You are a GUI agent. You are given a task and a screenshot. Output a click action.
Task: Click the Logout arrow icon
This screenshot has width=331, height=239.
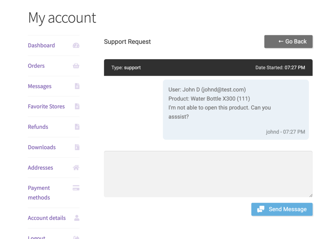coord(76,238)
